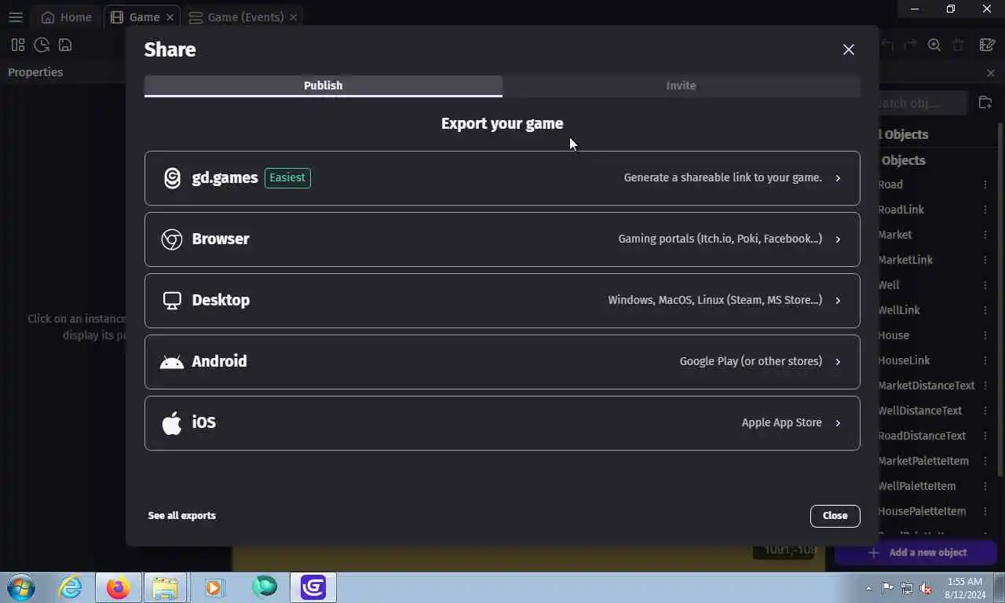The width and height of the screenshot is (1005, 603).
Task: Select the HousePaletteItem object
Action: 922,511
